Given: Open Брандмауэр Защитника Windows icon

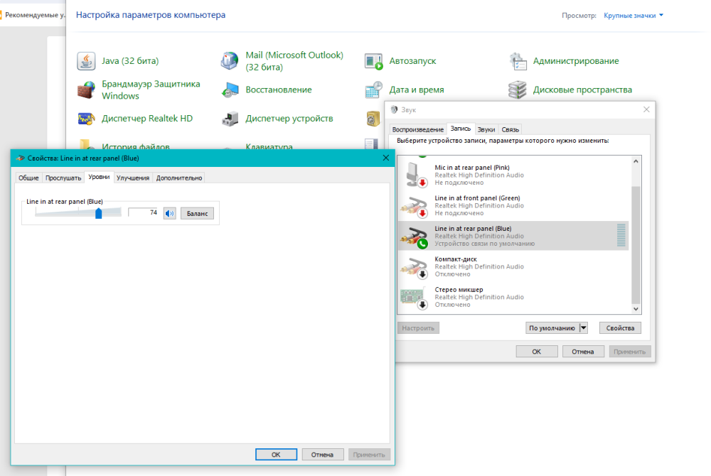Looking at the screenshot, I should point(86,90).
